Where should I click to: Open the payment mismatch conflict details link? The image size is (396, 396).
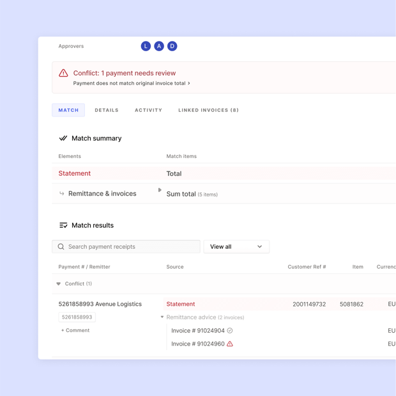click(132, 83)
